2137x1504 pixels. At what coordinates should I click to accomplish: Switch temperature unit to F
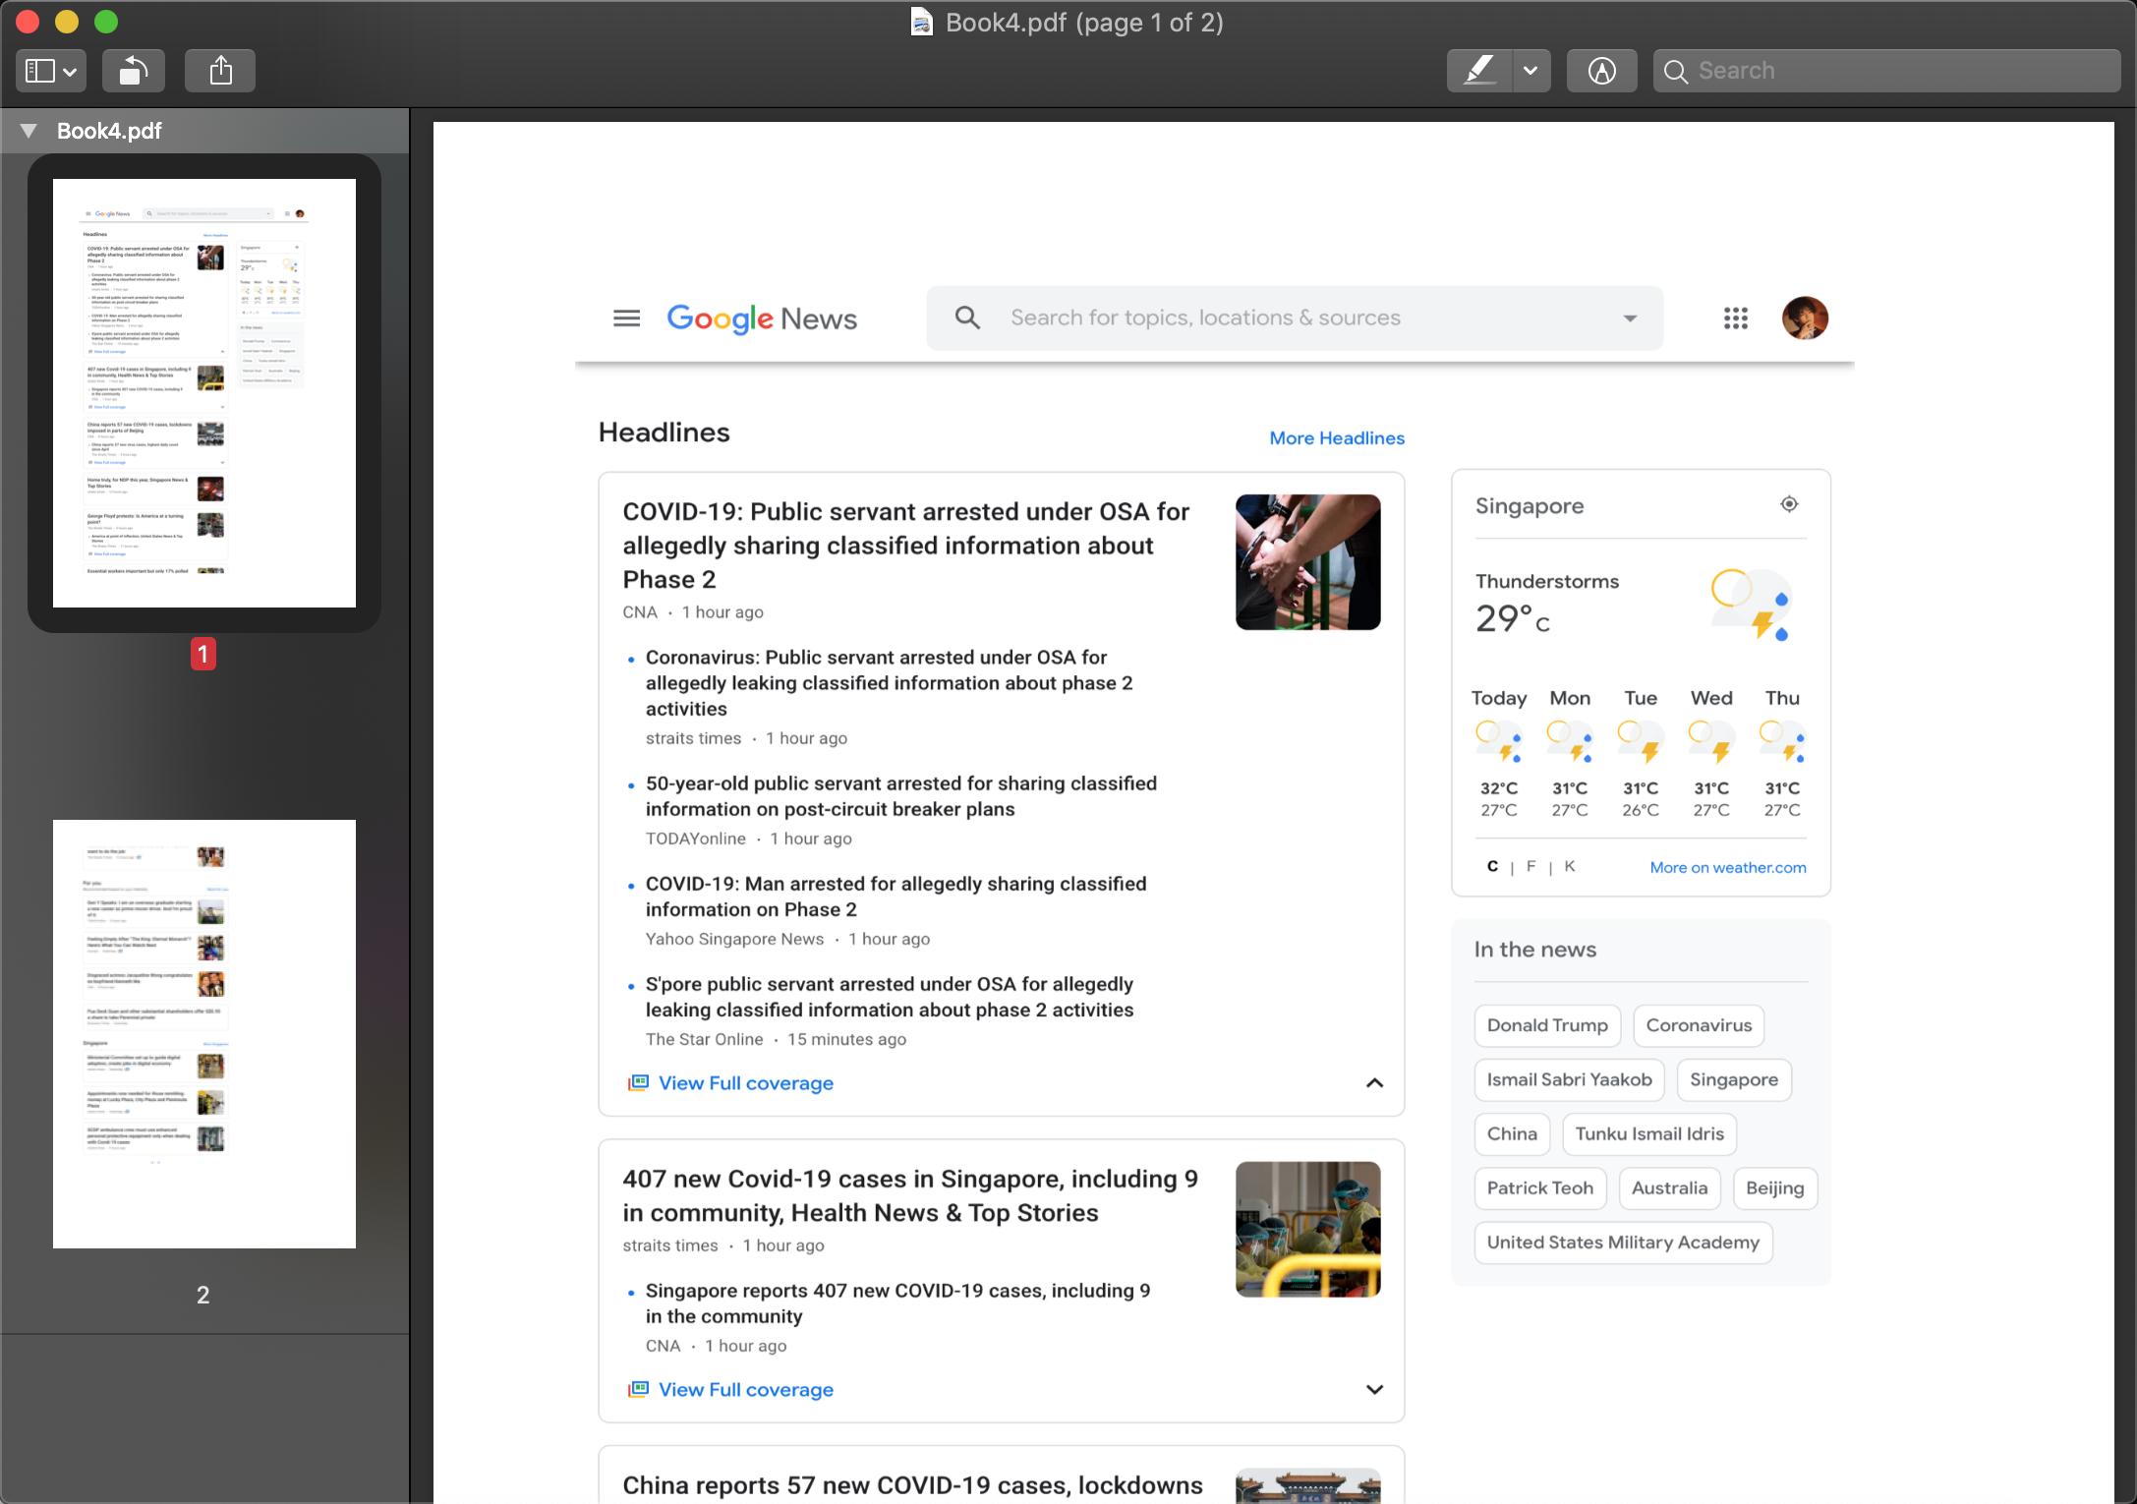pos(1531,866)
